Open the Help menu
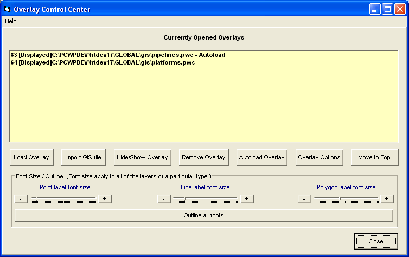409x257 pixels. [11, 21]
